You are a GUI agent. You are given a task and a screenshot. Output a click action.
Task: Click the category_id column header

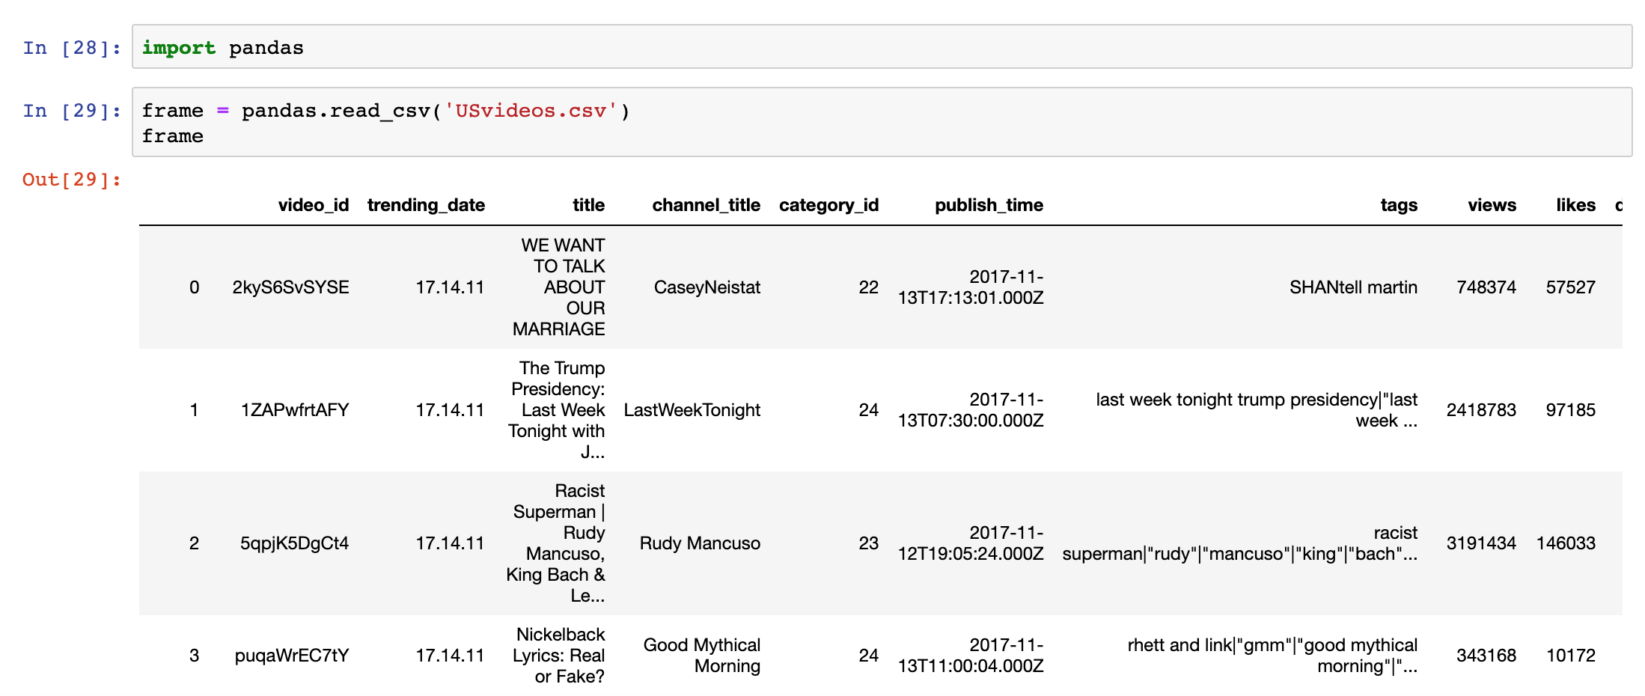(x=828, y=205)
